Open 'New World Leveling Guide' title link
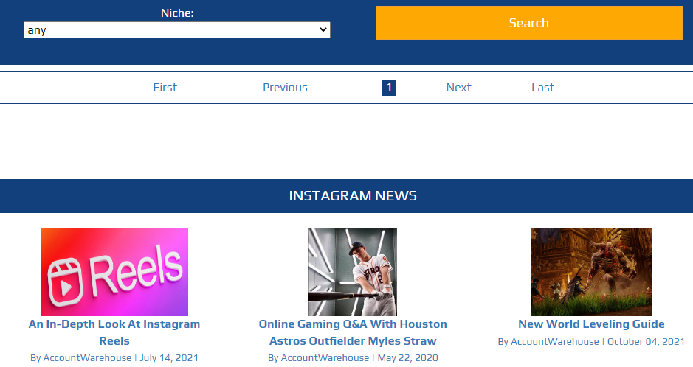 coord(591,324)
